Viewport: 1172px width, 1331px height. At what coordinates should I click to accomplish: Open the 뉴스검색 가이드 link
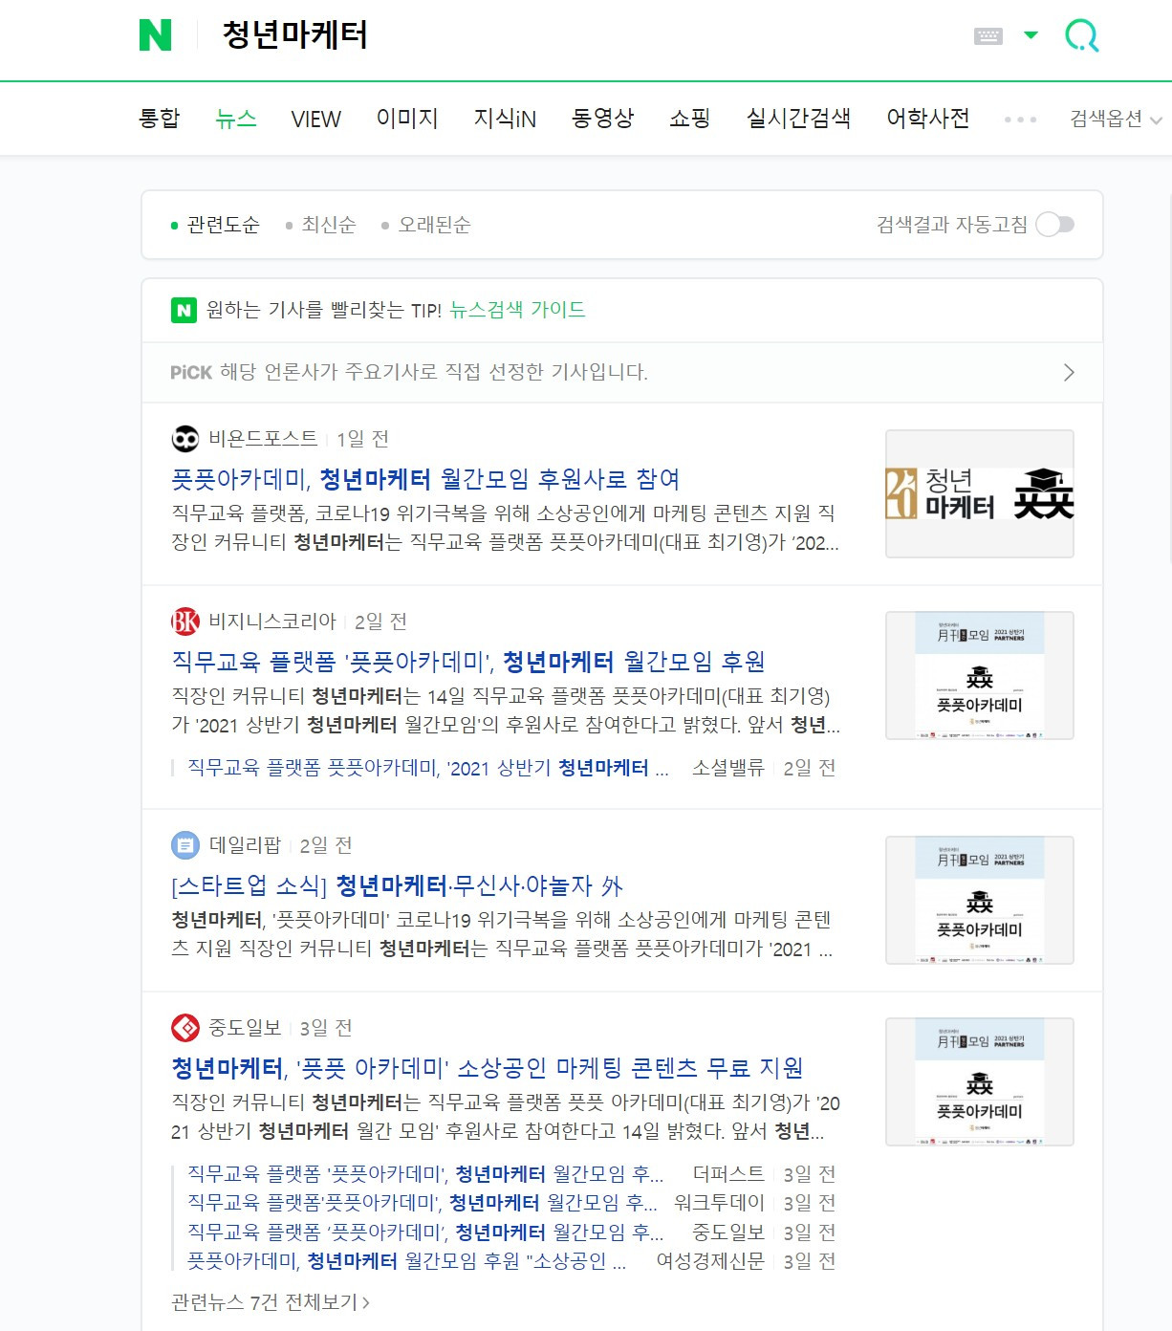pos(516,310)
